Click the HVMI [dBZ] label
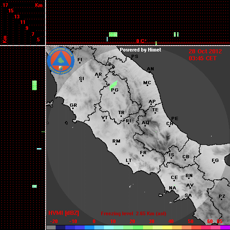230x230 pixels. click(63, 213)
